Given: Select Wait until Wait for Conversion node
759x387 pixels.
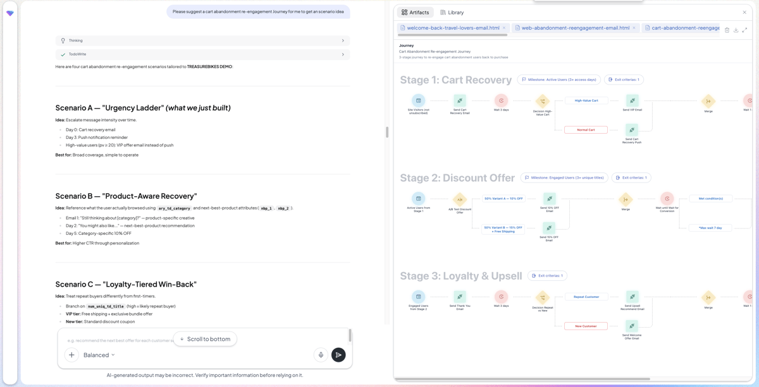Looking at the screenshot, I should pyautogui.click(x=667, y=198).
